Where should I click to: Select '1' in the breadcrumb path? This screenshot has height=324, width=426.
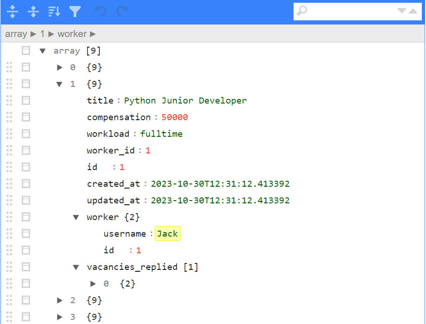[x=43, y=34]
